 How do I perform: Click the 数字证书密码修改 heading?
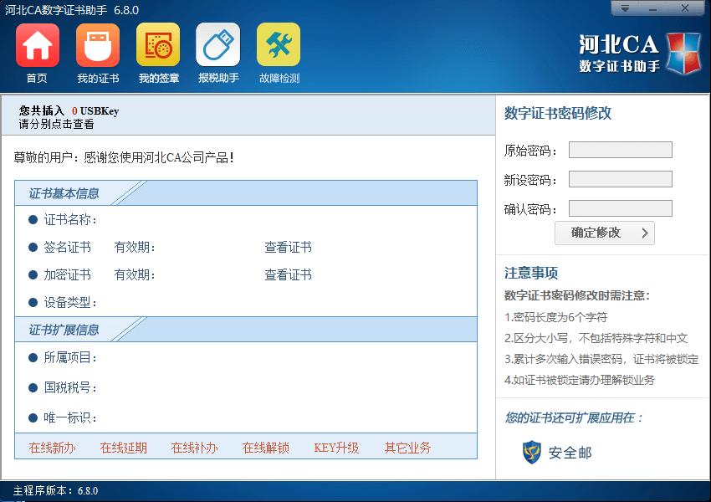[x=558, y=113]
